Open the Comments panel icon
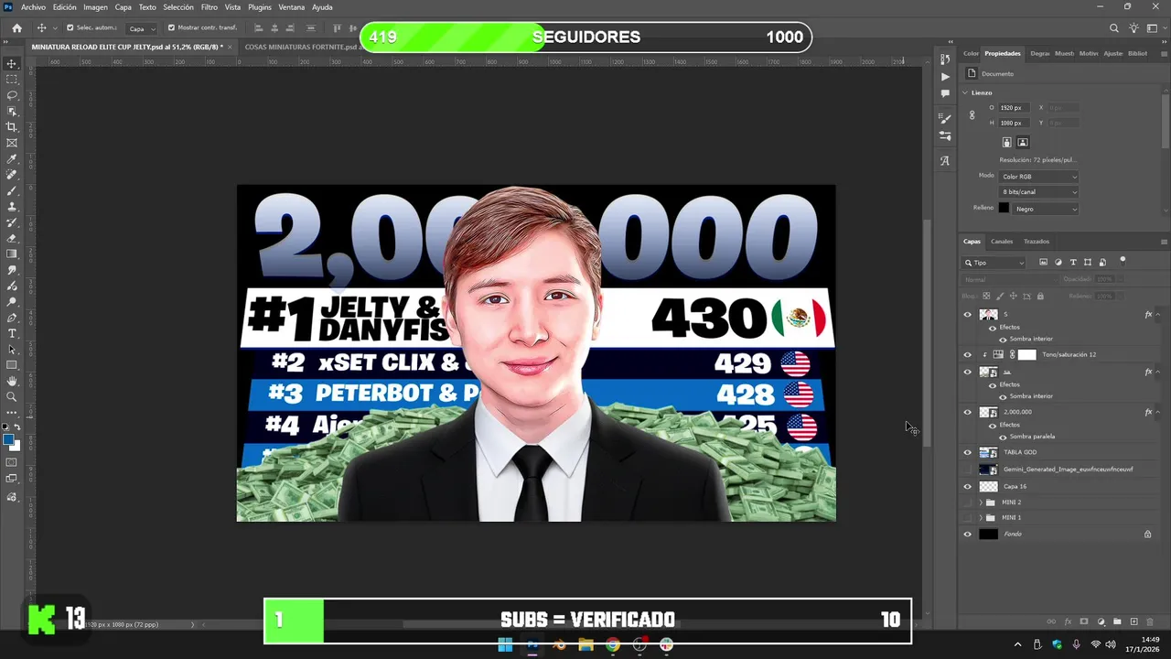1171x659 pixels. pyautogui.click(x=945, y=93)
